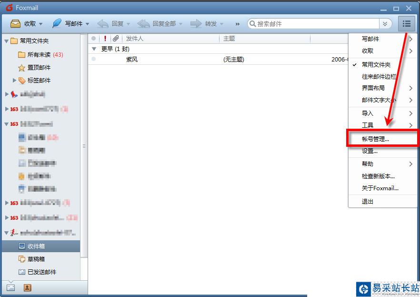Screen dimensions: 420x297
Task: Open 收取 submenu in main menu
Action: click(382, 51)
